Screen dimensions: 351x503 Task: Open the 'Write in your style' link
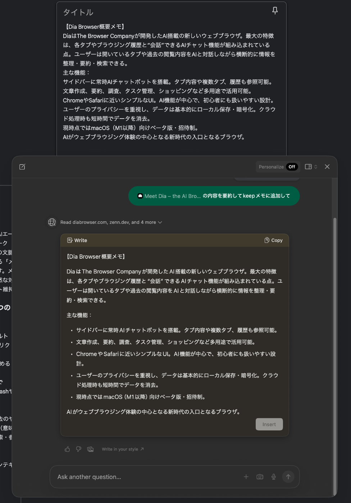point(123,449)
